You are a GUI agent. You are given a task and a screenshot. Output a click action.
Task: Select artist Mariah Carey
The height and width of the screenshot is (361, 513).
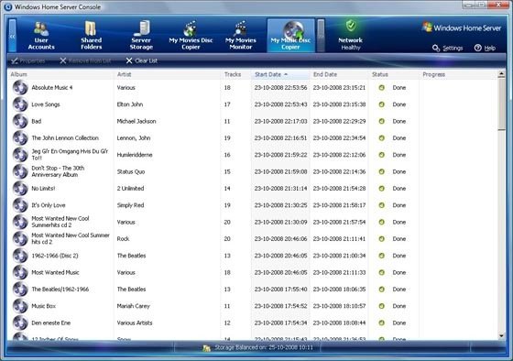coord(134,306)
